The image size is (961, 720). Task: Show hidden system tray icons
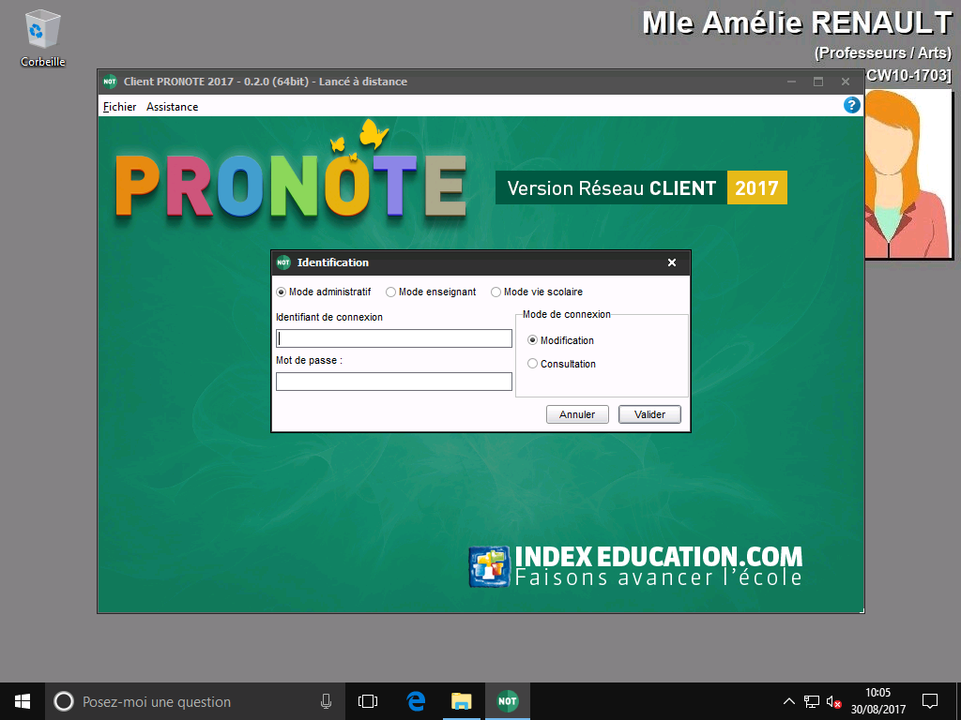[788, 701]
